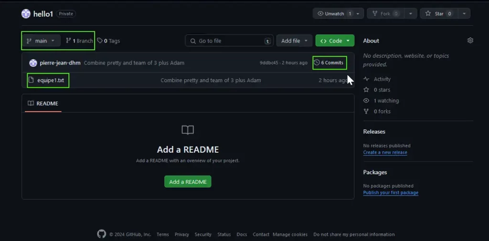This screenshot has height=241, width=489.
Task: Click Manage cookies in footer
Action: click(290, 234)
